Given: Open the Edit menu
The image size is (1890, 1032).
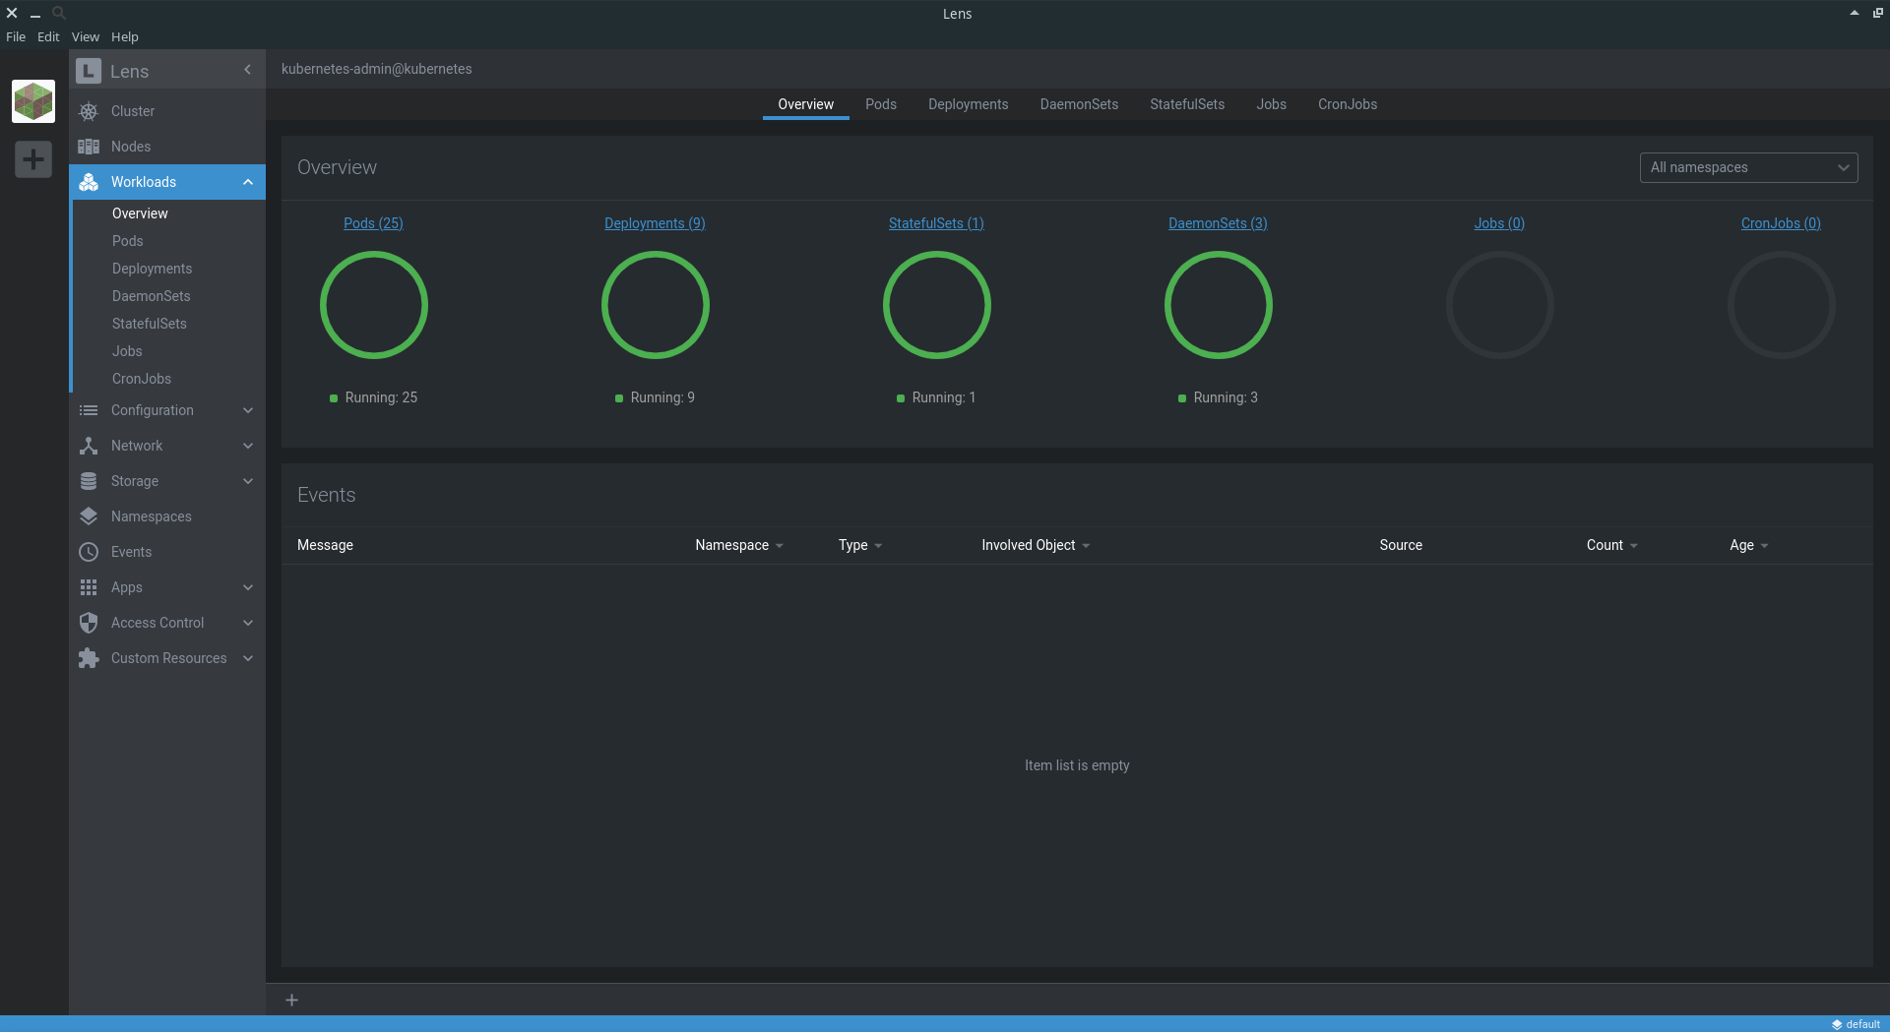Looking at the screenshot, I should 48,36.
